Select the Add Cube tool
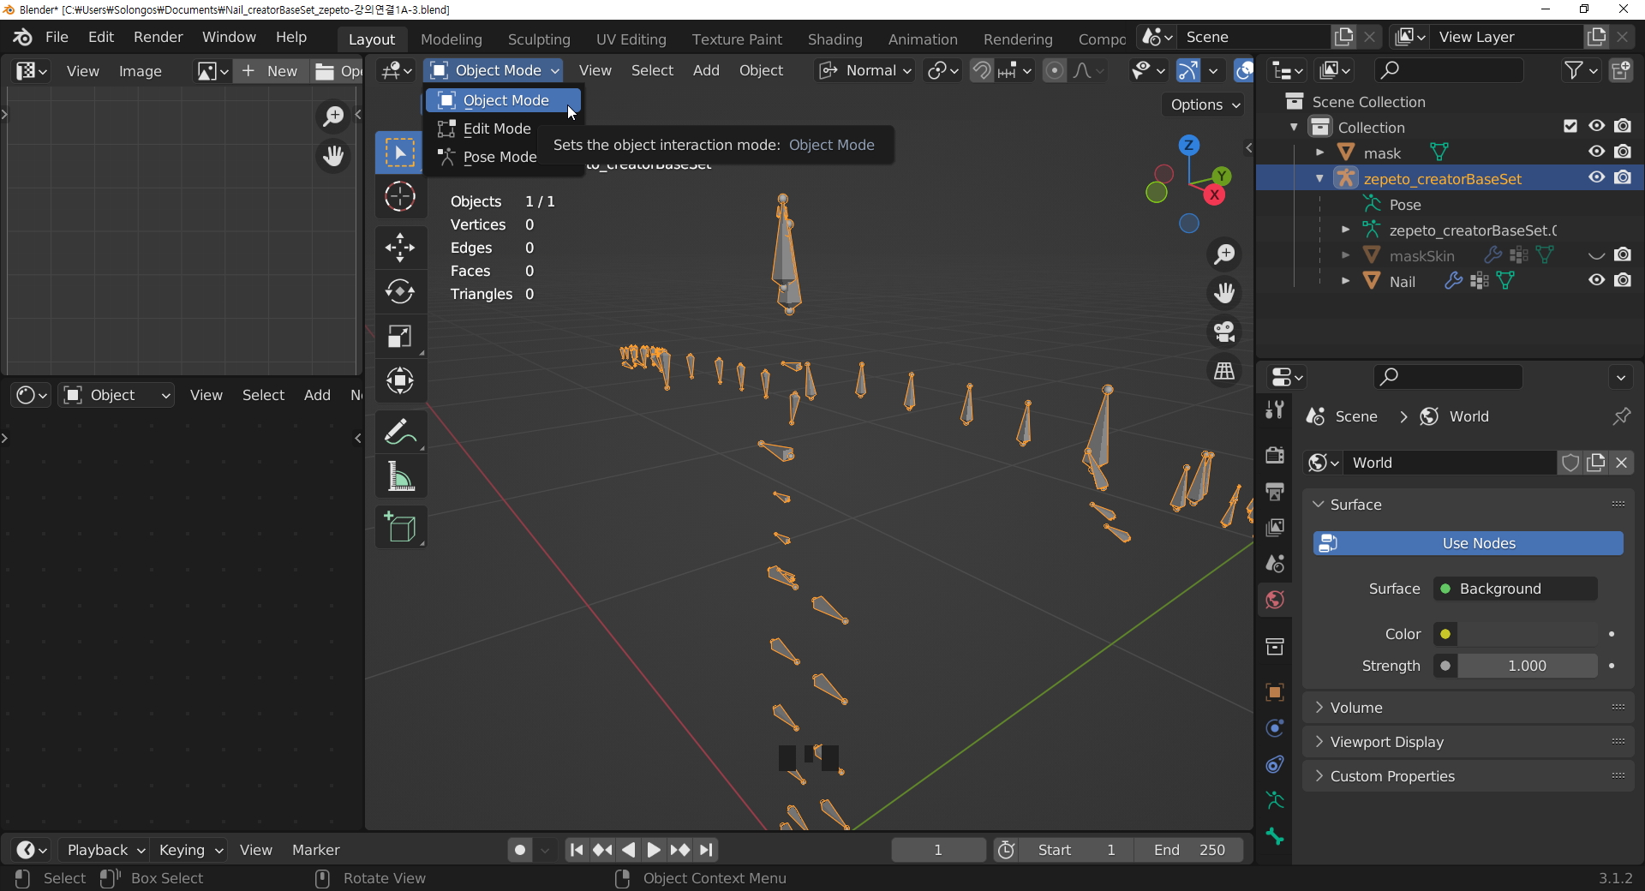The image size is (1645, 891). 399,527
